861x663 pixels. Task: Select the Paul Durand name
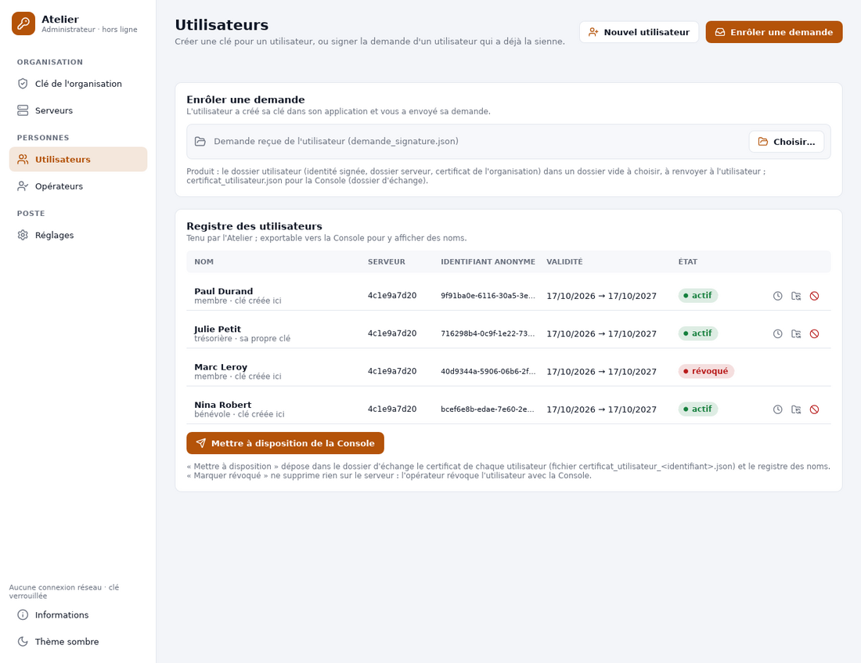[224, 291]
